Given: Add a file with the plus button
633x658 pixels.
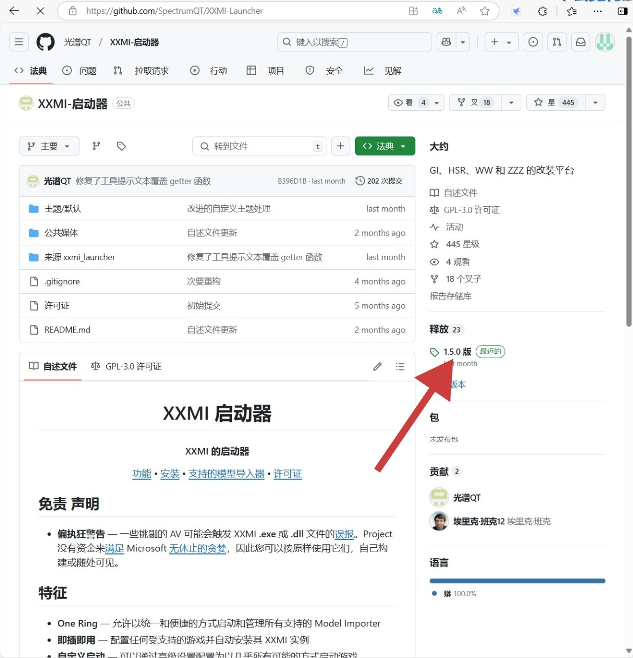Looking at the screenshot, I should [x=341, y=146].
